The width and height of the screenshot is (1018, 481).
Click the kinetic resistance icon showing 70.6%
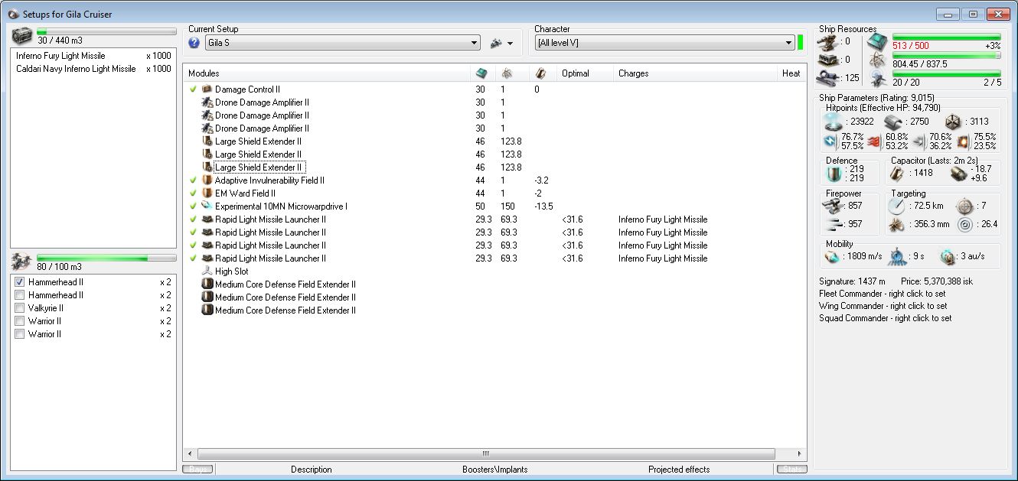[x=919, y=141]
